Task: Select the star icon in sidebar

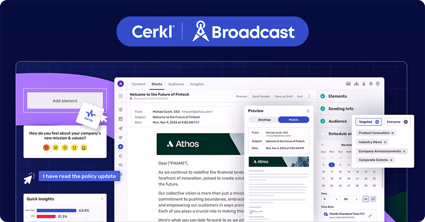Action: (x=120, y=156)
